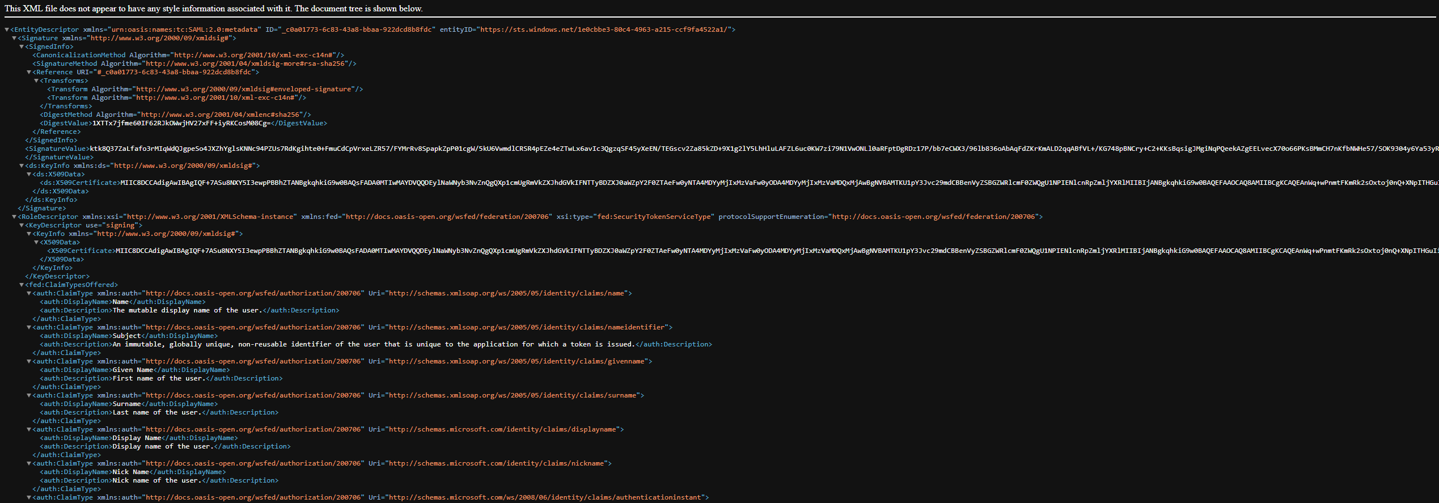Screen dimensions: 1439x503
Task: Click the SignatureMethod rsa-sha256 line
Action: (194, 64)
